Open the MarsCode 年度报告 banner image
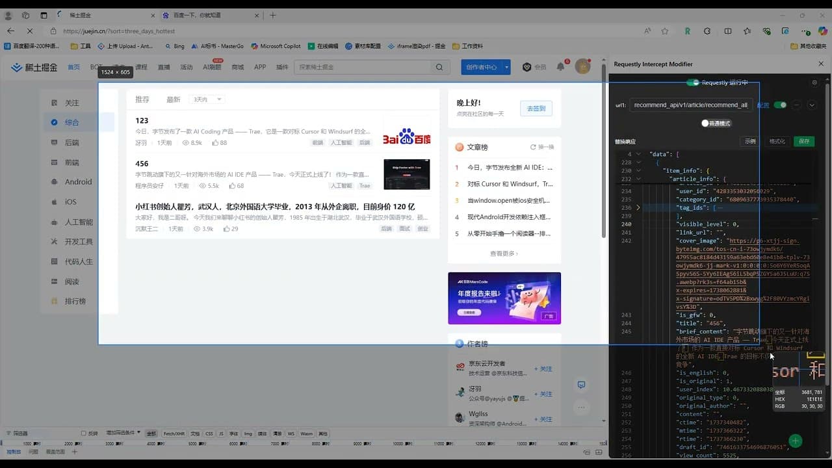This screenshot has height=468, width=832. (504, 298)
